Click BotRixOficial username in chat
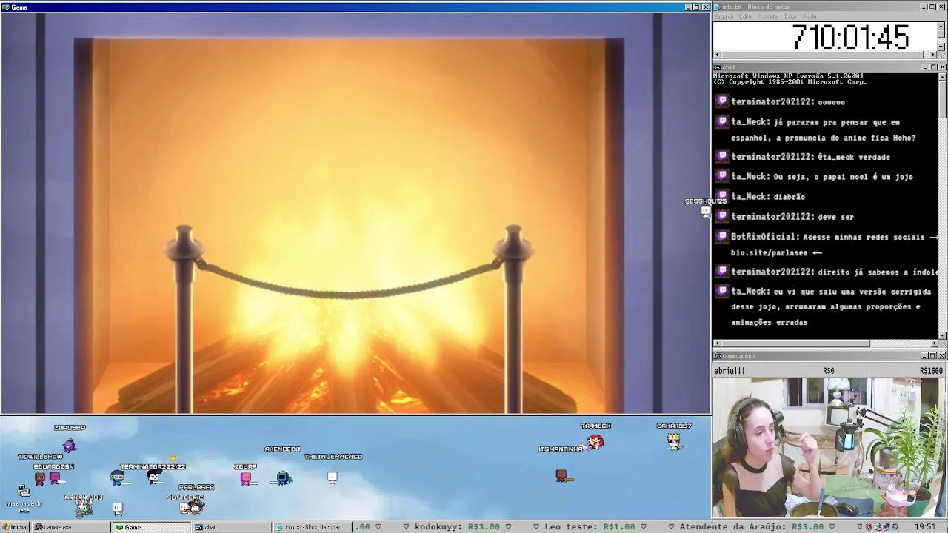948x533 pixels. [x=765, y=237]
